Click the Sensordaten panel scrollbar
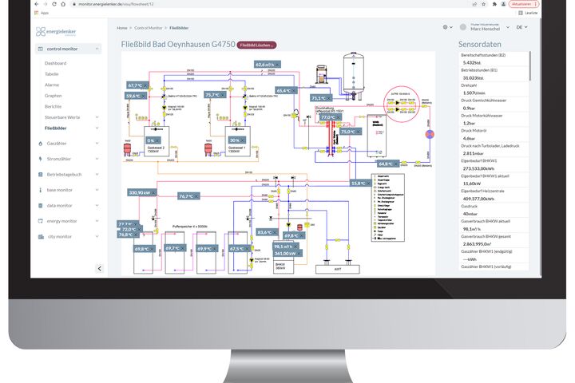575x383 pixels. tap(530, 66)
